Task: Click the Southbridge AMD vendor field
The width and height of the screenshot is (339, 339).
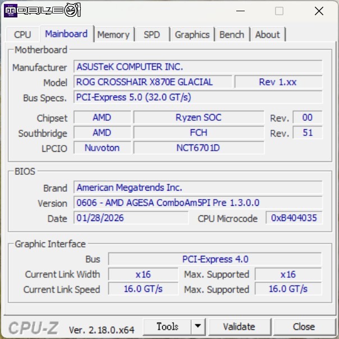Action: point(102,133)
